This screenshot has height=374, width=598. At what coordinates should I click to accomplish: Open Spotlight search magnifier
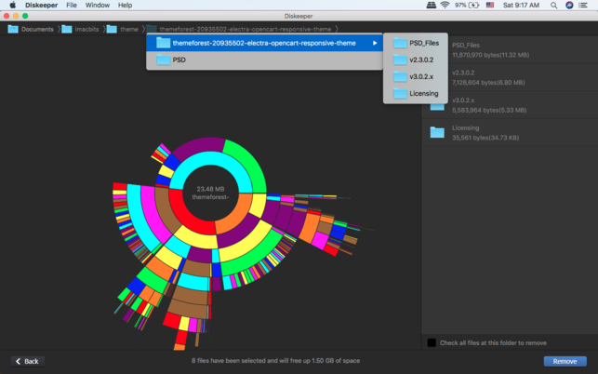pyautogui.click(x=553, y=5)
